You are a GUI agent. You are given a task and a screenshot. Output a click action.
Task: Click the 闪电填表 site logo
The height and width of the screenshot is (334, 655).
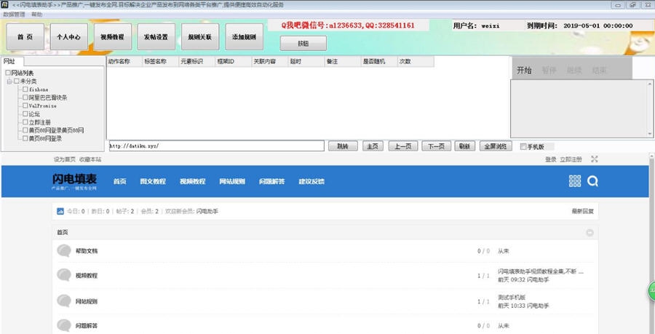click(74, 181)
